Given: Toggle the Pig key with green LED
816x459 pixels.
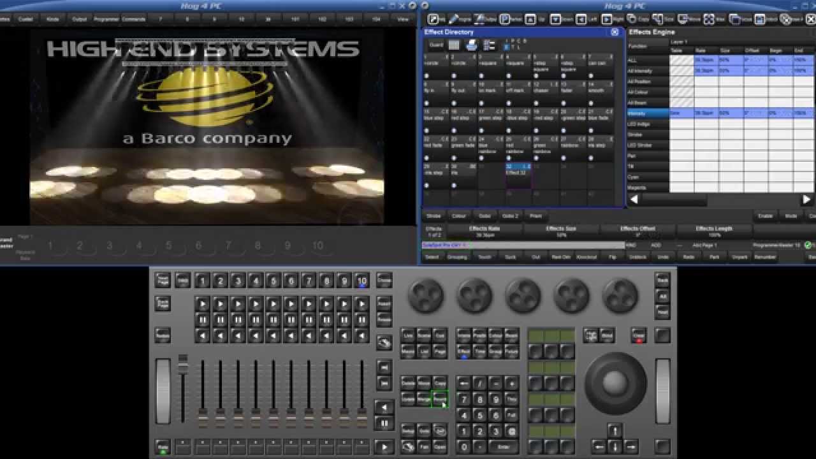Looking at the screenshot, I should point(163,446).
